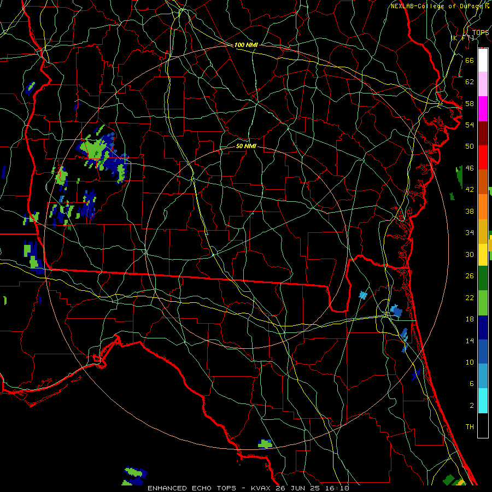The height and width of the screenshot is (492, 492).
Task: Click the green echo cell on the bottom 100 NMI ring
Action: click(265, 444)
